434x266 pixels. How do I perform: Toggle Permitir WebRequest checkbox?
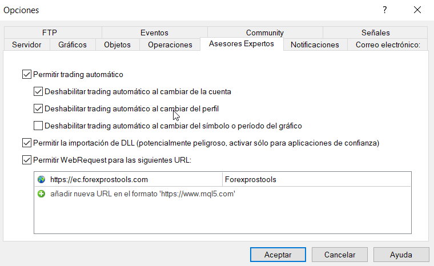26,160
